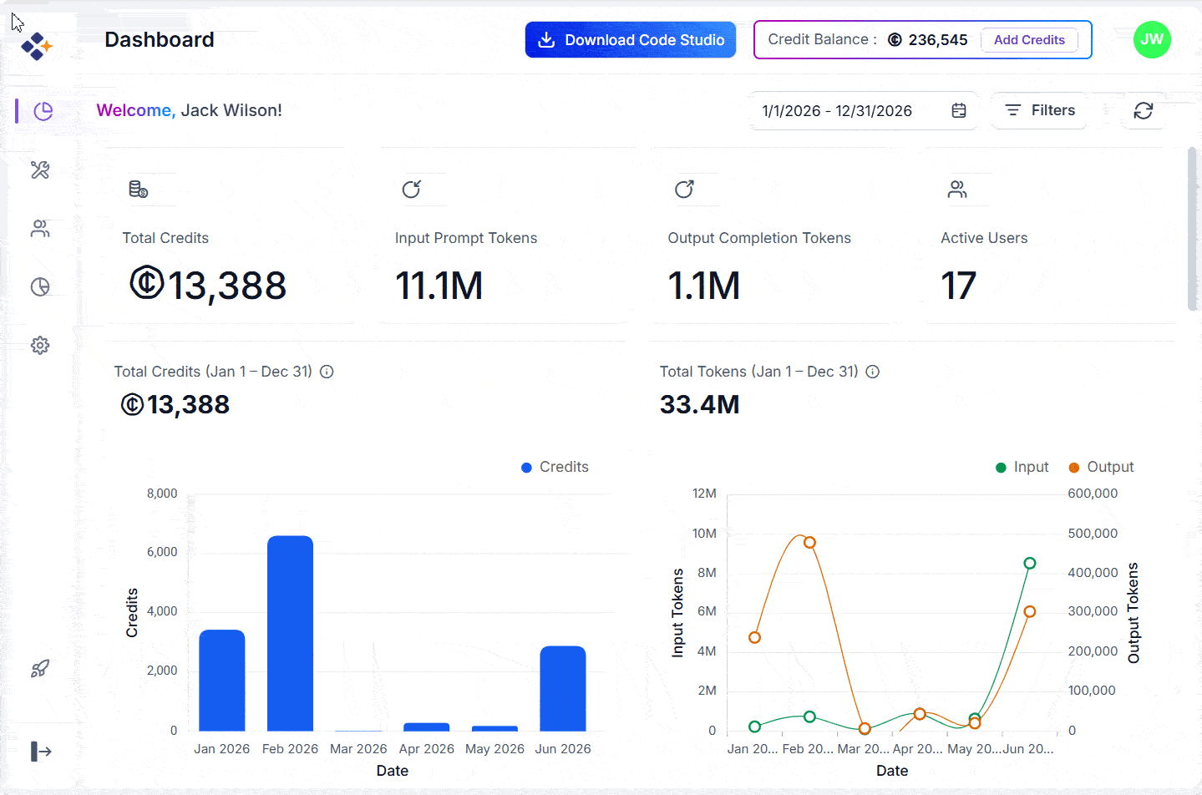Click the refresh icon next to Filters
This screenshot has height=795, width=1202.
[x=1144, y=110]
